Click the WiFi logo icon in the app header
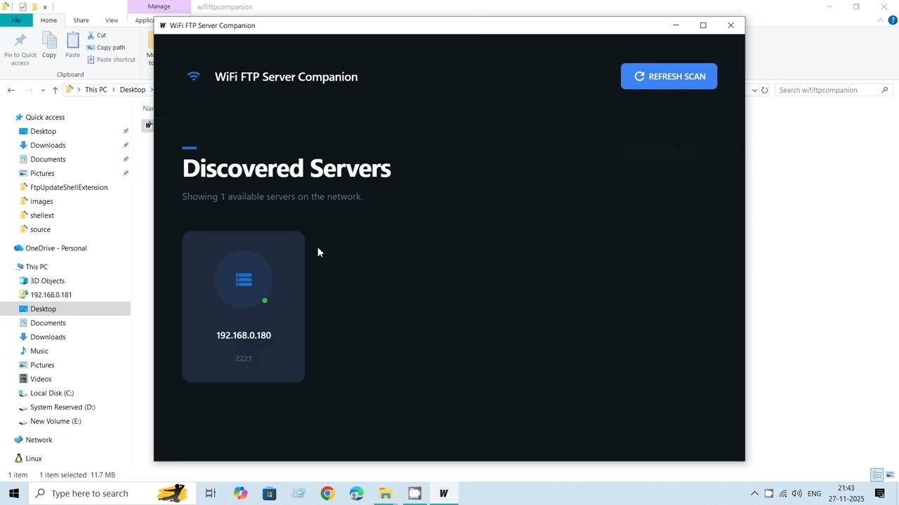This screenshot has height=505, width=899. (194, 76)
